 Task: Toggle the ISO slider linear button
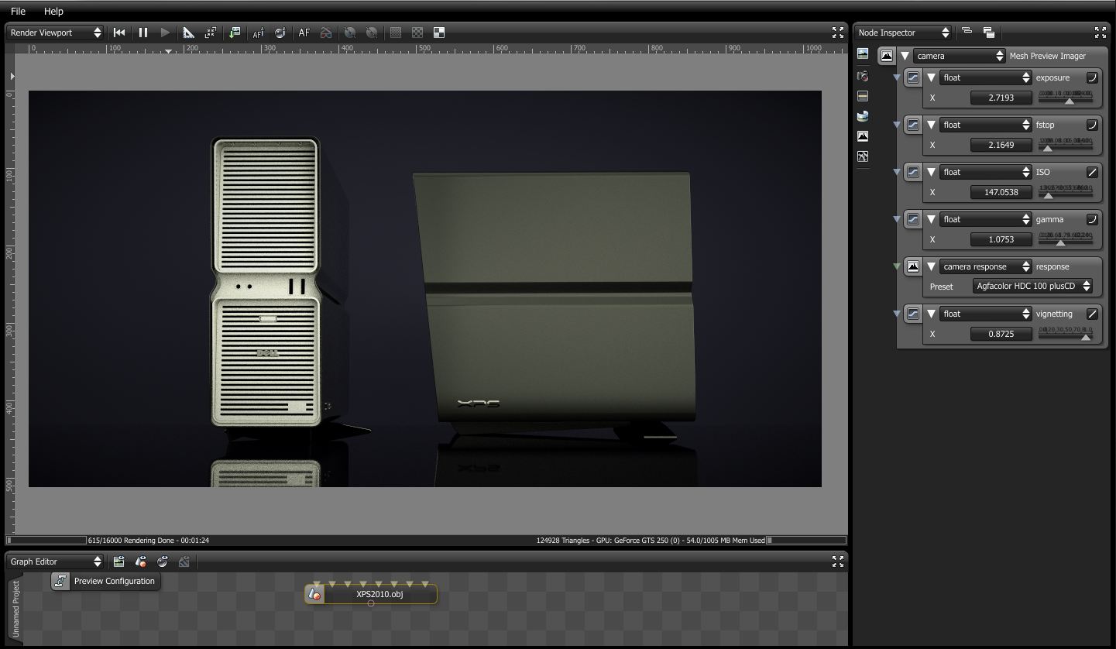[x=1092, y=172]
